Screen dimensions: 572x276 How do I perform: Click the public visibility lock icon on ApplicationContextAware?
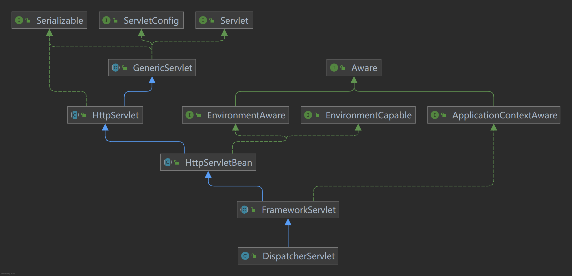(444, 115)
